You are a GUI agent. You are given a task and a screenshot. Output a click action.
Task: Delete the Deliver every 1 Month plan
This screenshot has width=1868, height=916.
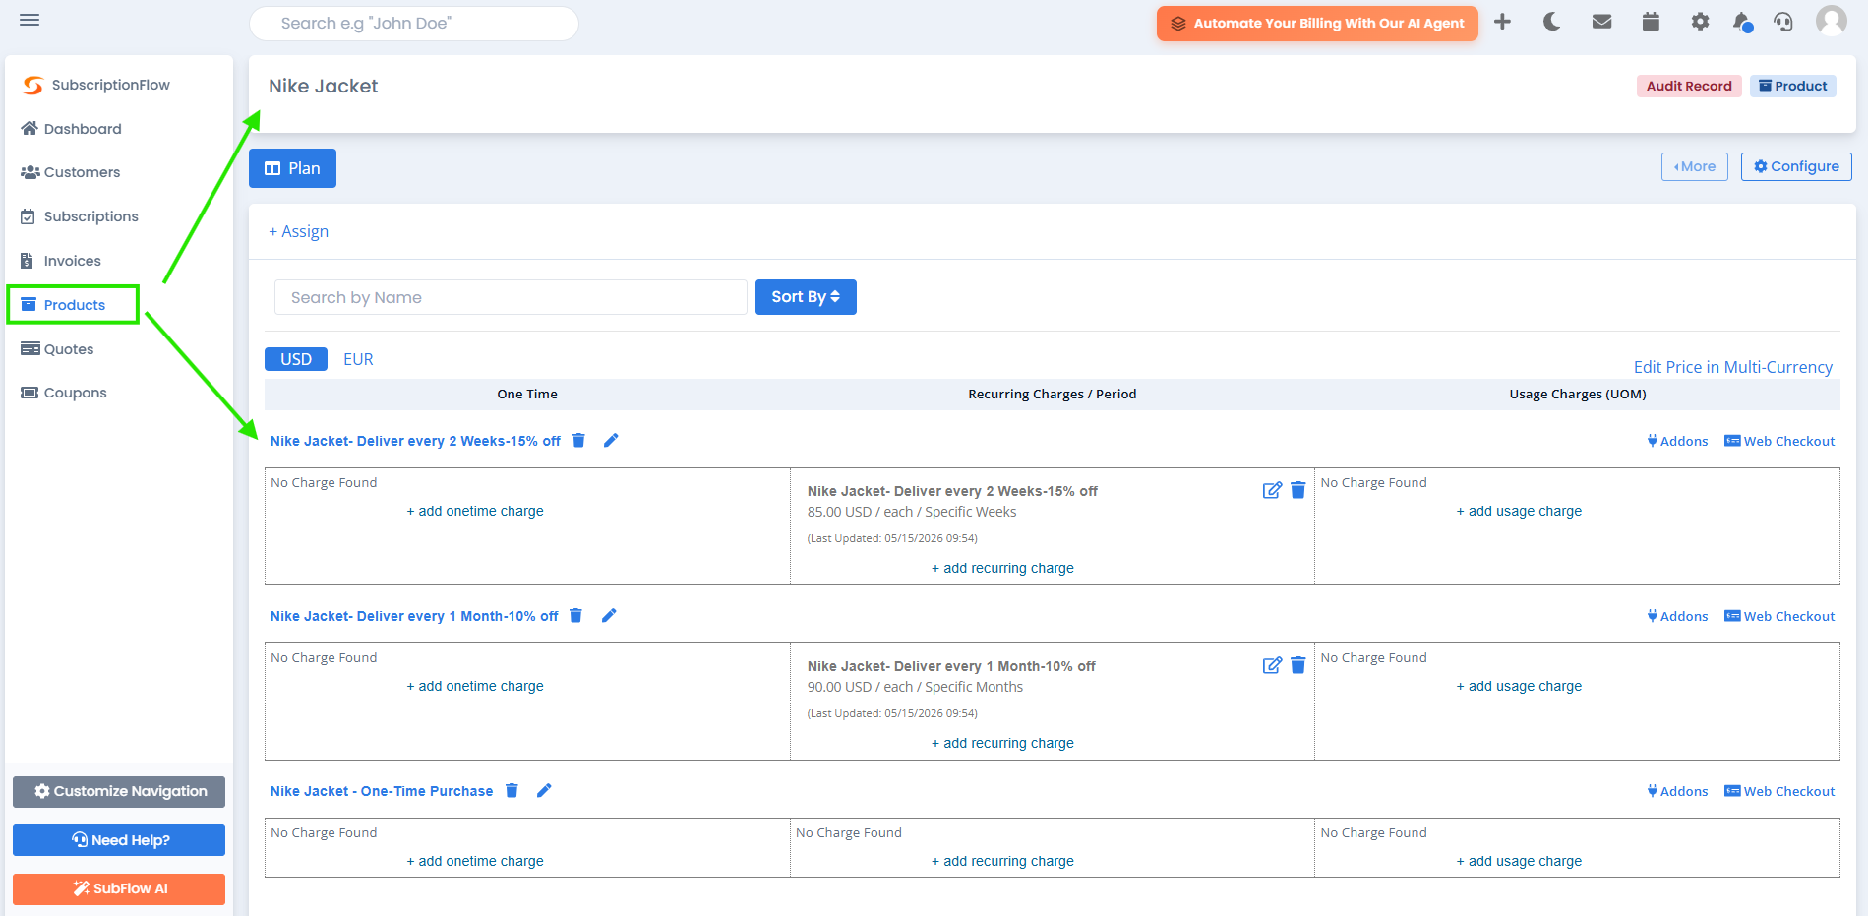point(576,615)
